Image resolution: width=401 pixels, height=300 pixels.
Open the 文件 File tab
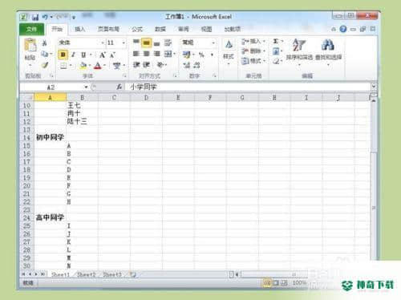pyautogui.click(x=31, y=29)
